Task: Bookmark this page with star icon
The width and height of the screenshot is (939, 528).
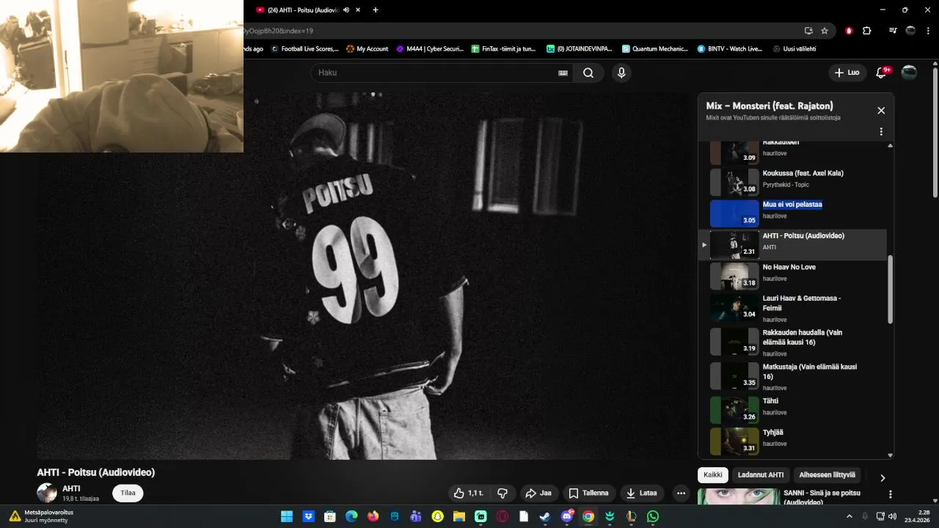Action: pos(825,31)
